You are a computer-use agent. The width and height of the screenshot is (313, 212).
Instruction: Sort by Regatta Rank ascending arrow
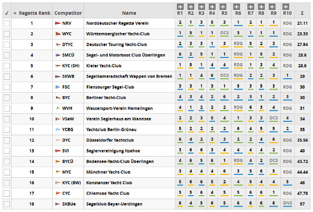15,13
